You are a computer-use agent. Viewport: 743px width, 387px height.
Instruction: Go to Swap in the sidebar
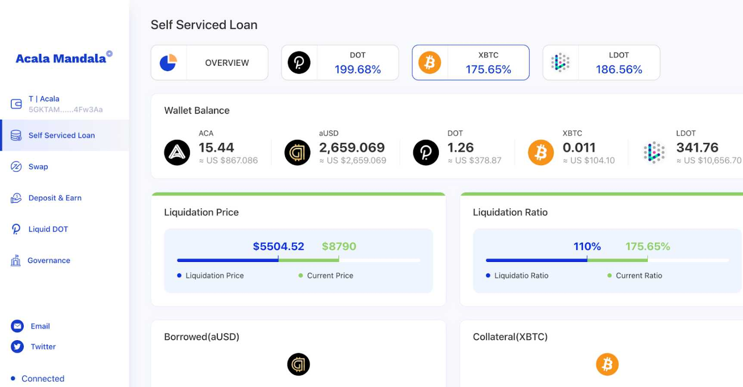[x=38, y=166]
